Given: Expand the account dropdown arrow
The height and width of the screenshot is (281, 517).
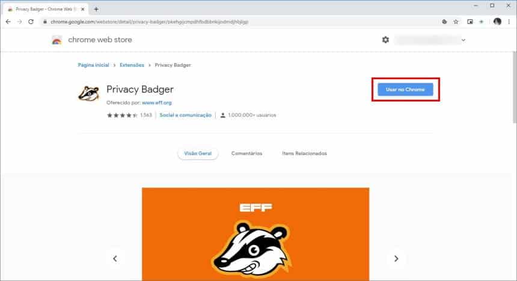Looking at the screenshot, I should pyautogui.click(x=463, y=40).
